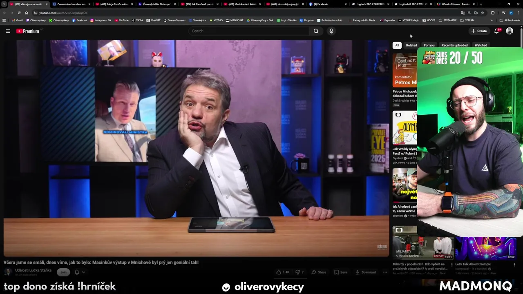523x294 pixels.
Task: Open the Olympic Fact recommended video thumbnail
Action: point(405,128)
